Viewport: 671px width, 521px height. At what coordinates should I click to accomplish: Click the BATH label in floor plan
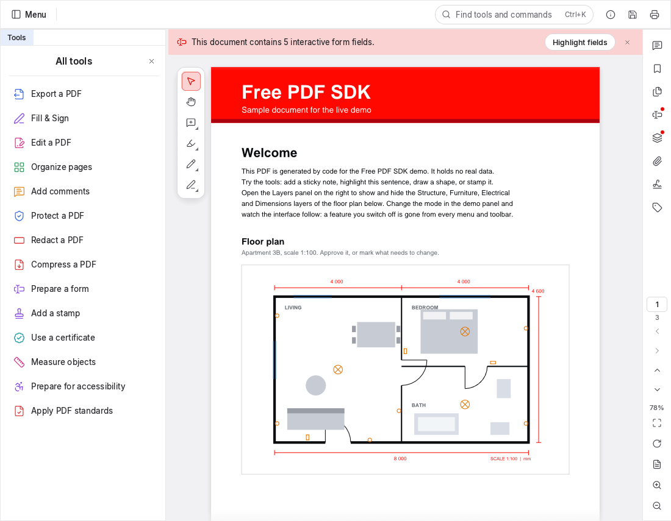[x=418, y=405]
